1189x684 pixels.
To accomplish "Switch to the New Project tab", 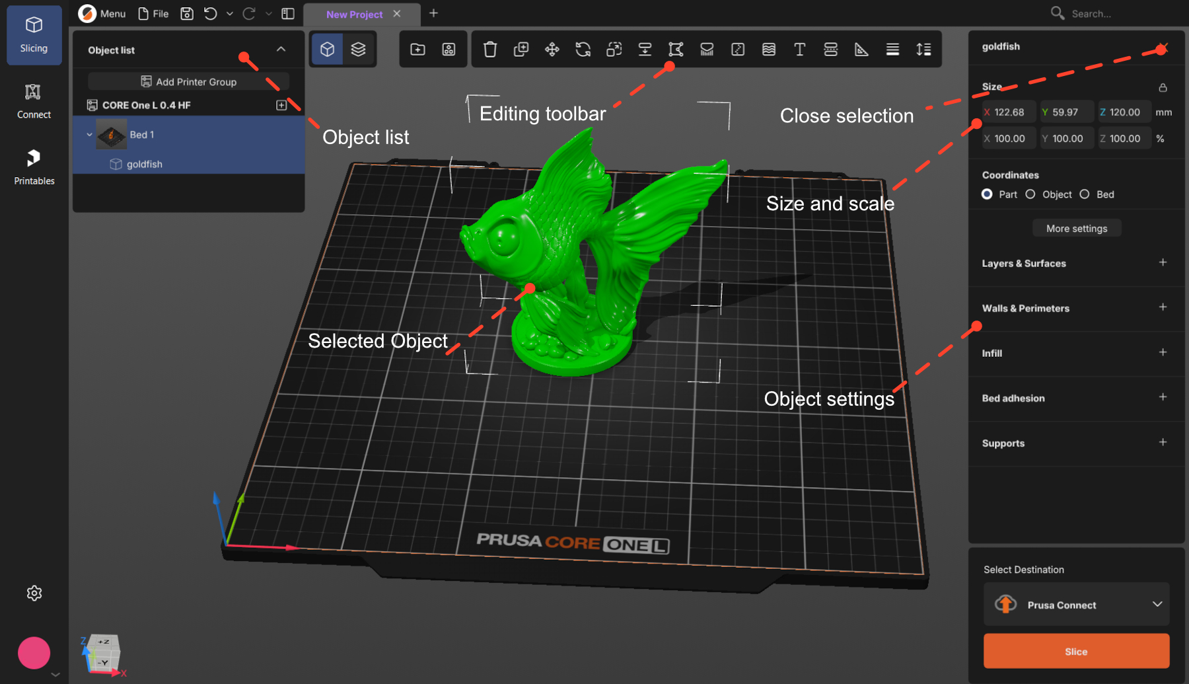I will [354, 14].
